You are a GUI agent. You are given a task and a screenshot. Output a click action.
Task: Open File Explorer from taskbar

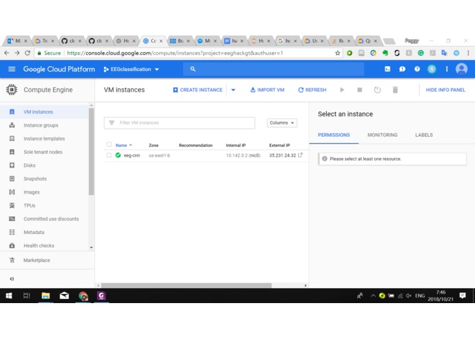point(46,296)
